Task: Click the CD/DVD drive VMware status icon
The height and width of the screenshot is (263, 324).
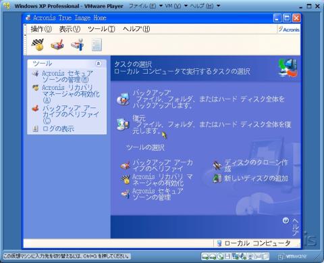Action: click(221, 256)
